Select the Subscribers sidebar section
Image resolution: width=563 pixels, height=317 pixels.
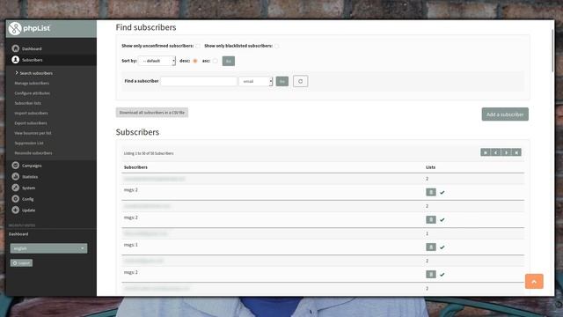point(27,60)
